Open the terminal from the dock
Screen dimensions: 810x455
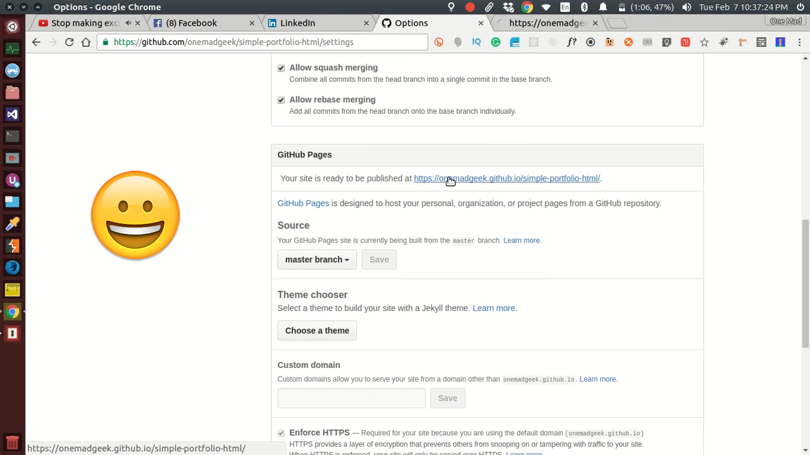pos(13,135)
